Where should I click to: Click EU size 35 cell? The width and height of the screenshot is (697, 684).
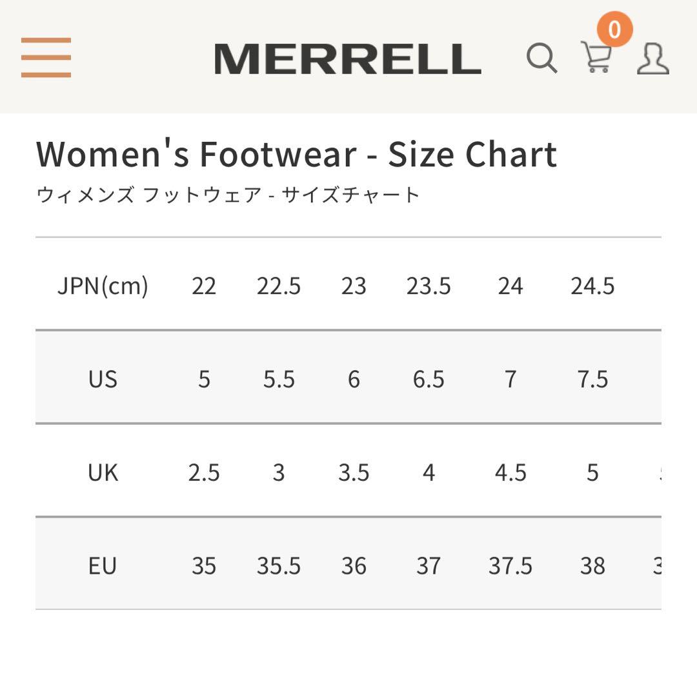(204, 566)
